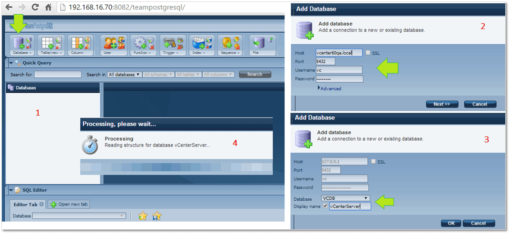
Task: Click the Username field containing vc in step 2
Action: click(x=339, y=70)
